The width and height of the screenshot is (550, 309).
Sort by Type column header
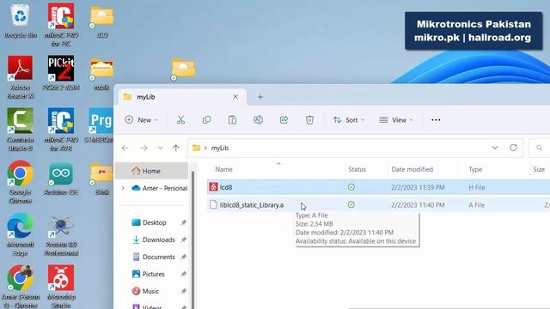pos(475,169)
